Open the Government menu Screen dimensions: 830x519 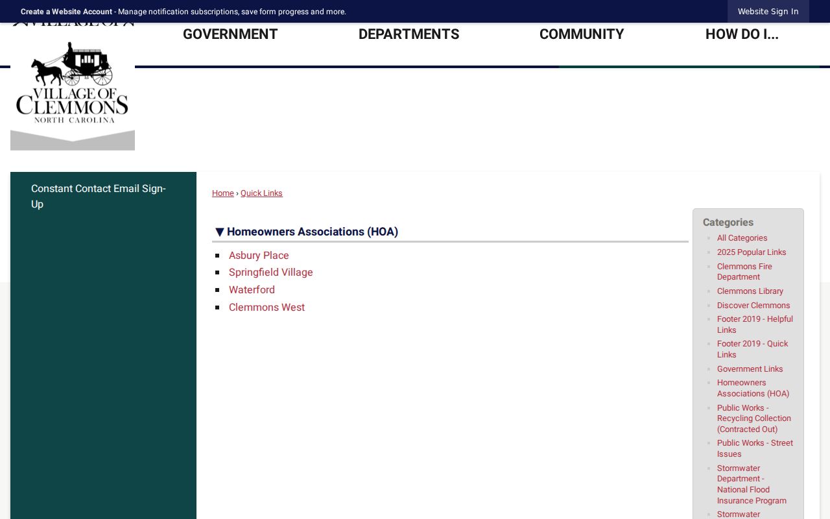click(230, 34)
